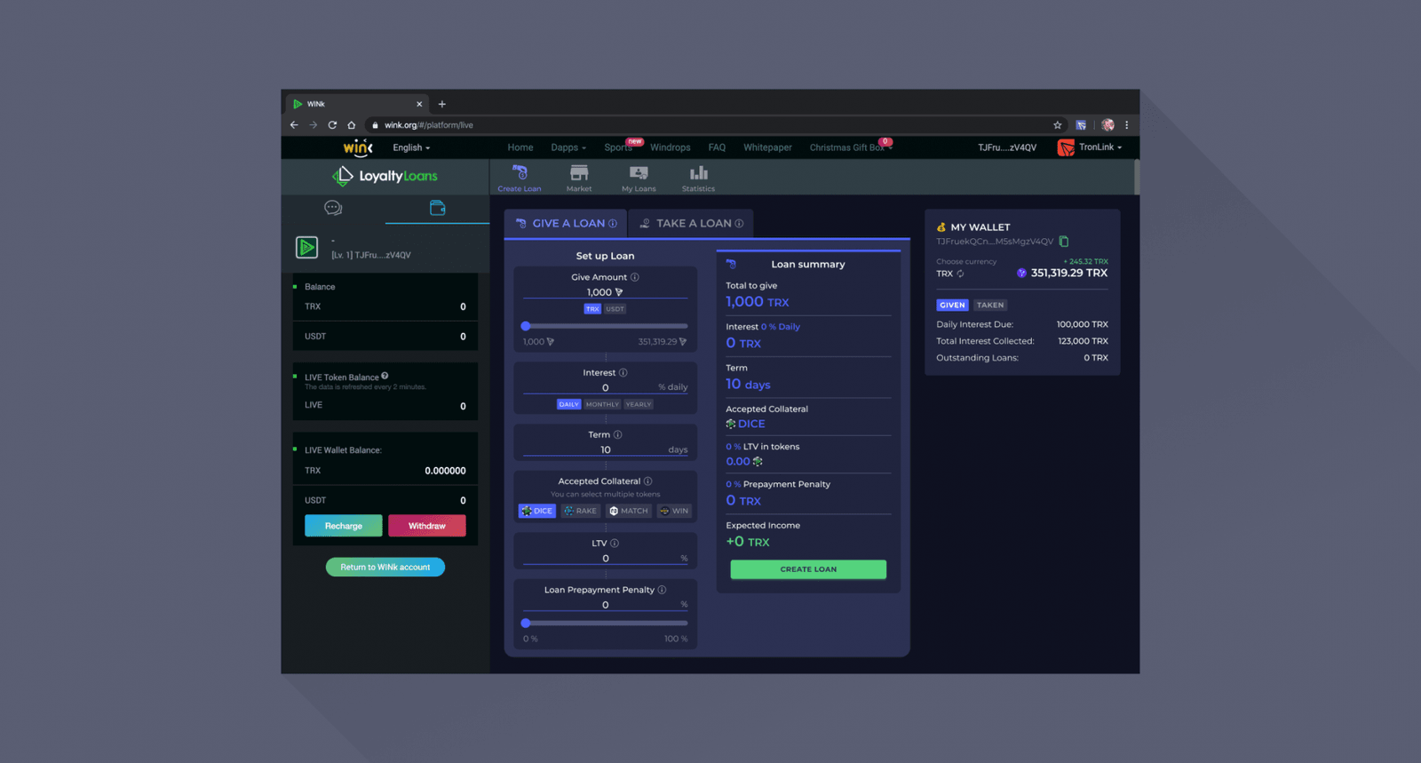
Task: Open Whitepaper nav link
Action: (767, 148)
